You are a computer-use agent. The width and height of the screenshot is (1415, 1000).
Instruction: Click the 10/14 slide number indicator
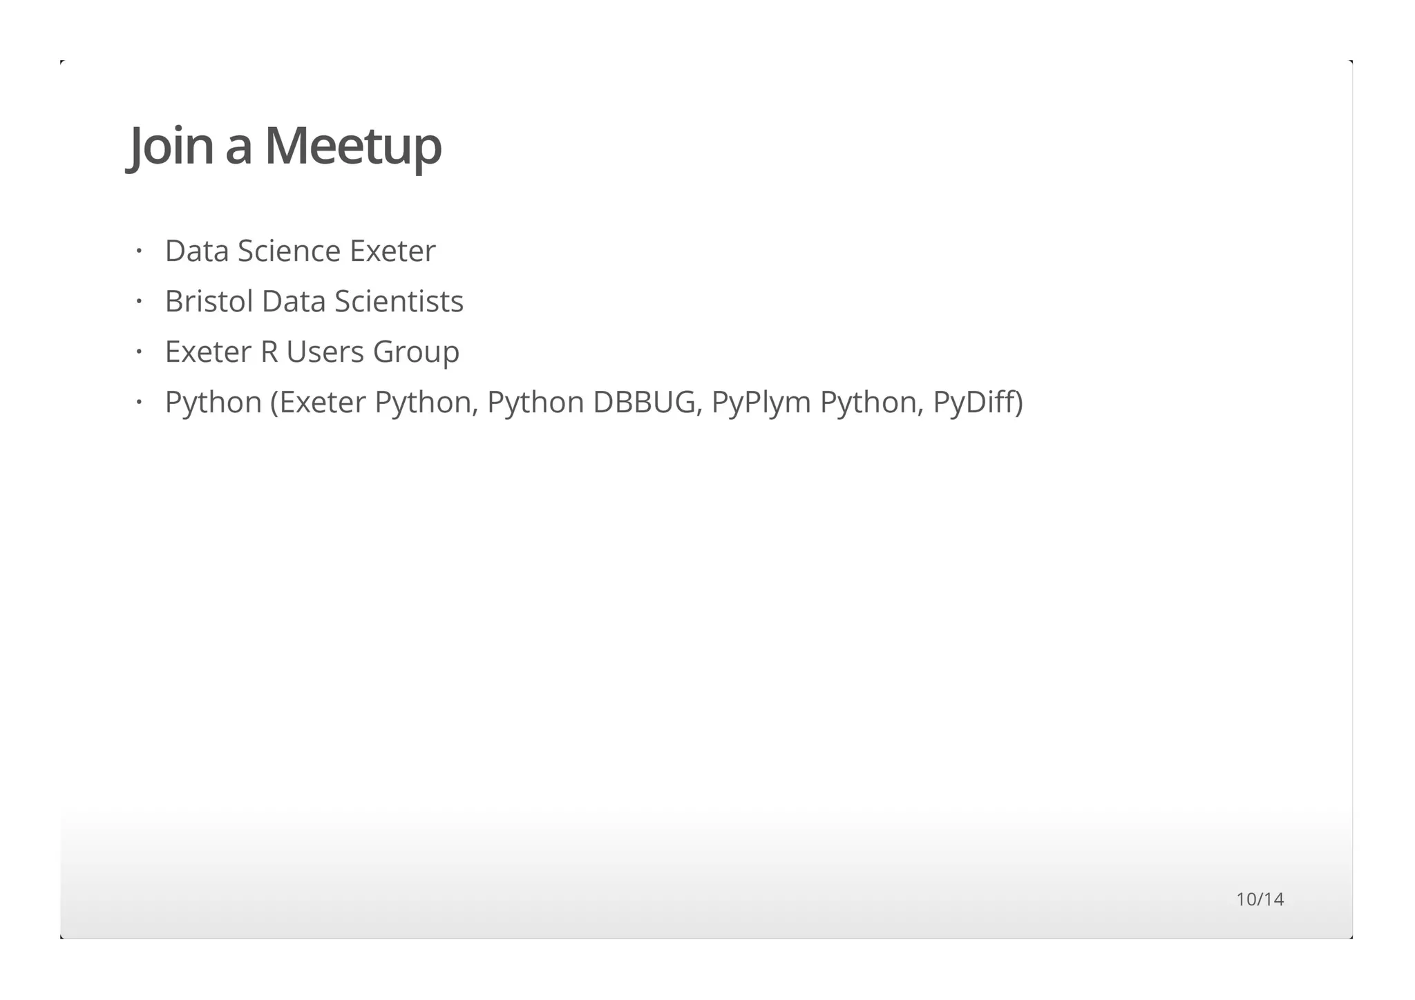click(1259, 899)
